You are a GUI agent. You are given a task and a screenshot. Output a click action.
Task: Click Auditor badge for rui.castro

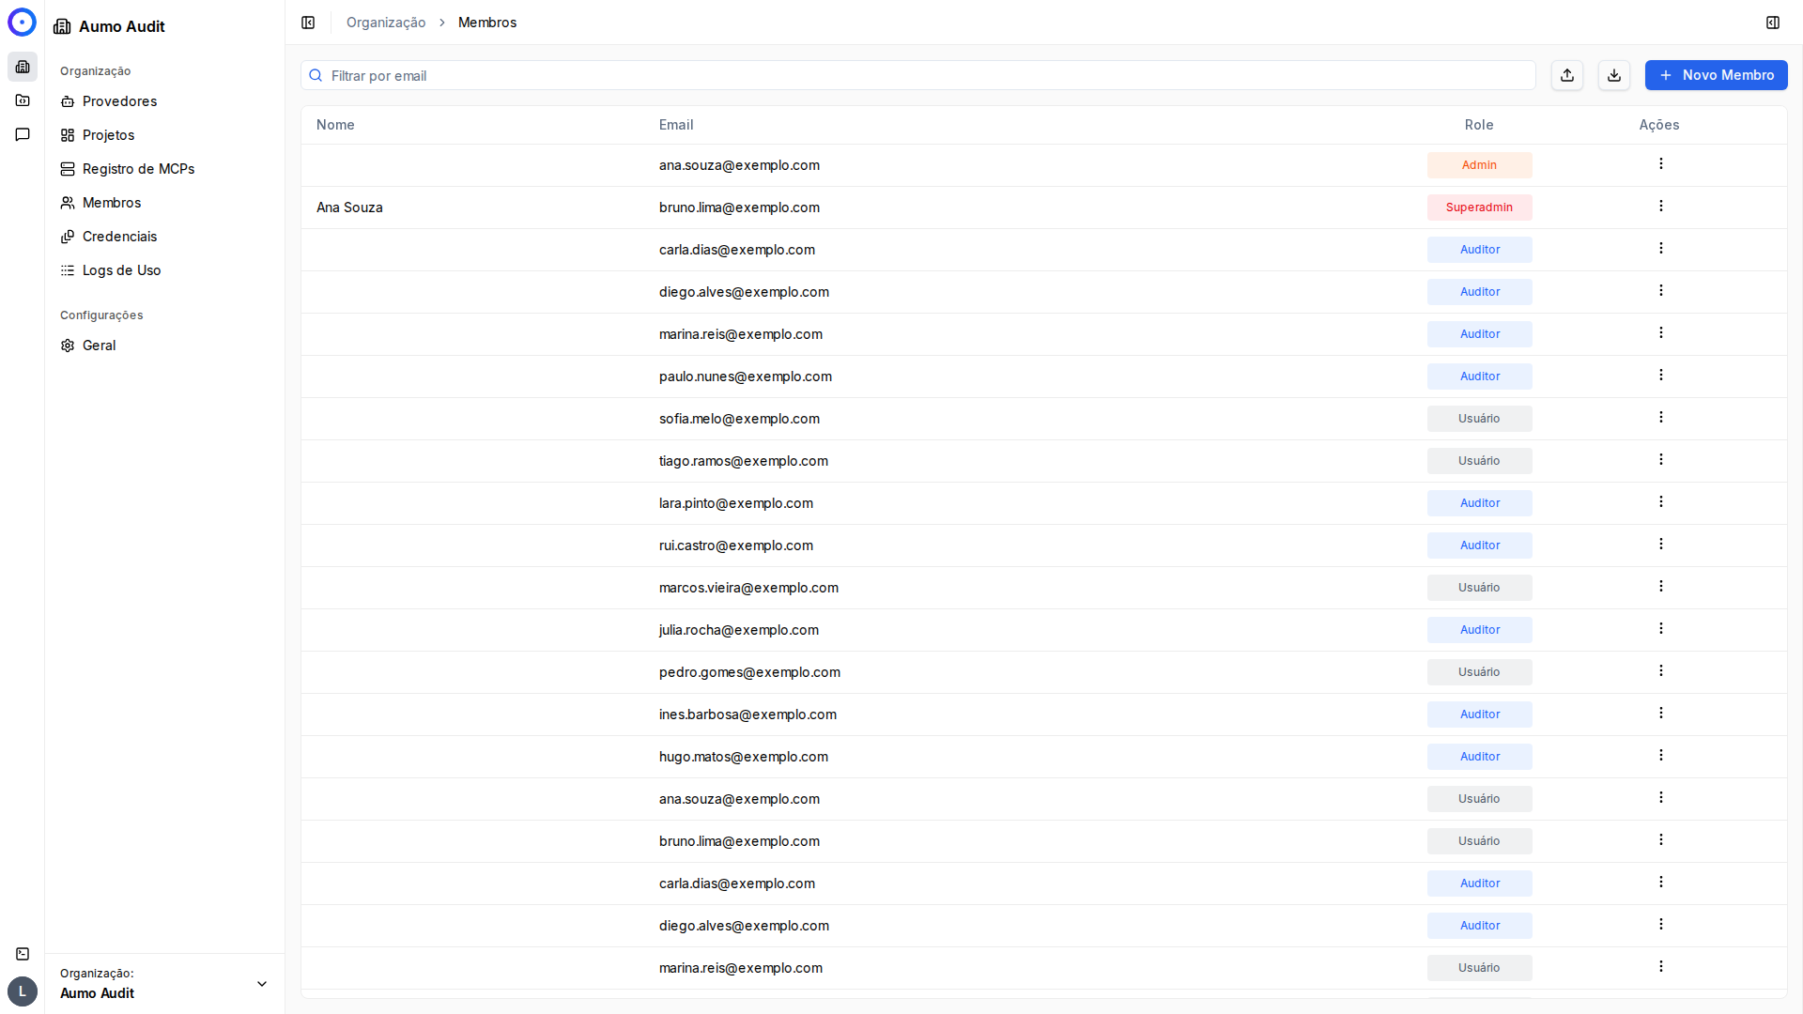[x=1479, y=545]
